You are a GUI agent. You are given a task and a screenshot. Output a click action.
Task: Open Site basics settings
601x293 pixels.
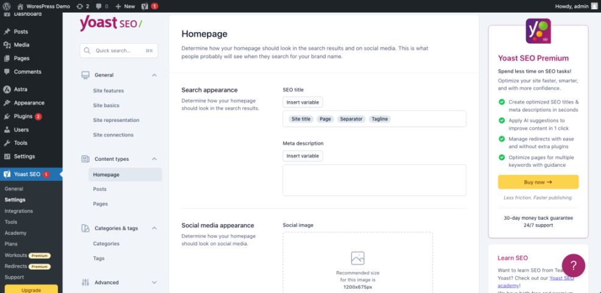point(106,105)
